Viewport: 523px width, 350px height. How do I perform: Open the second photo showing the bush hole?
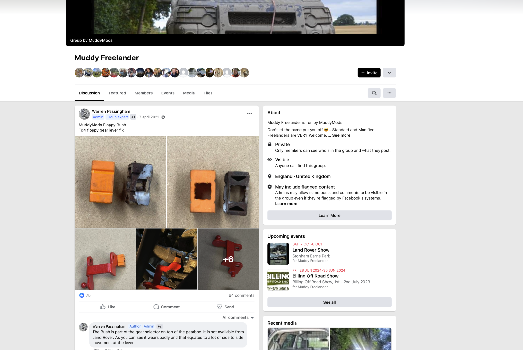coord(213,182)
